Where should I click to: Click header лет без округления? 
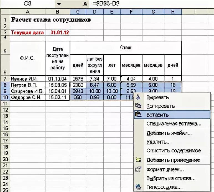pos(95,65)
